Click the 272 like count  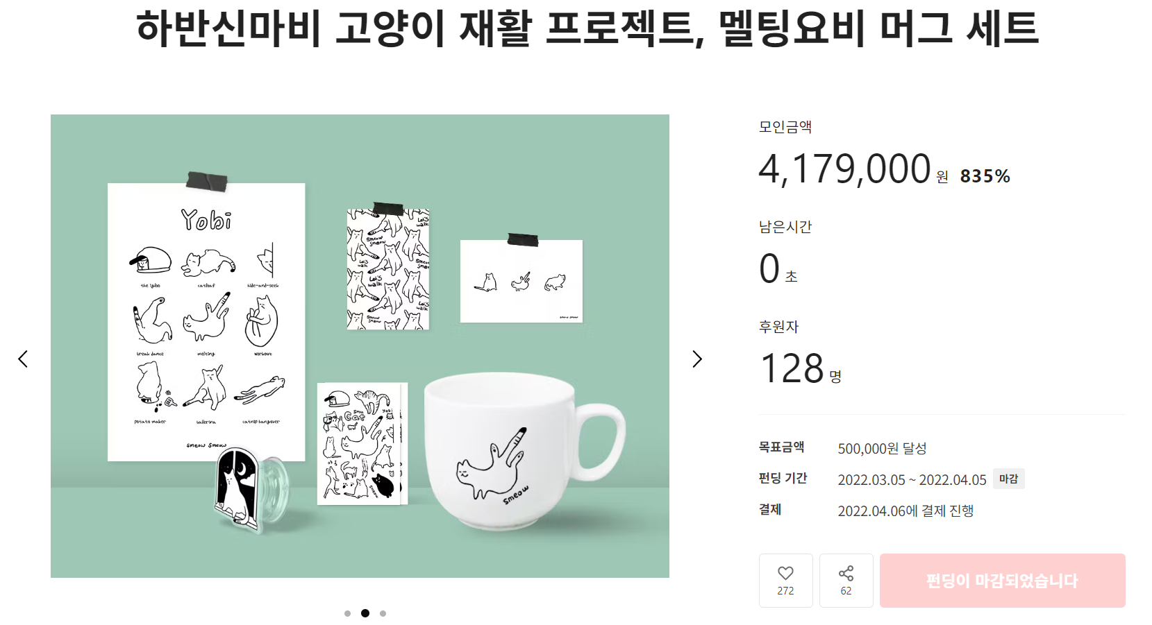coord(785,591)
